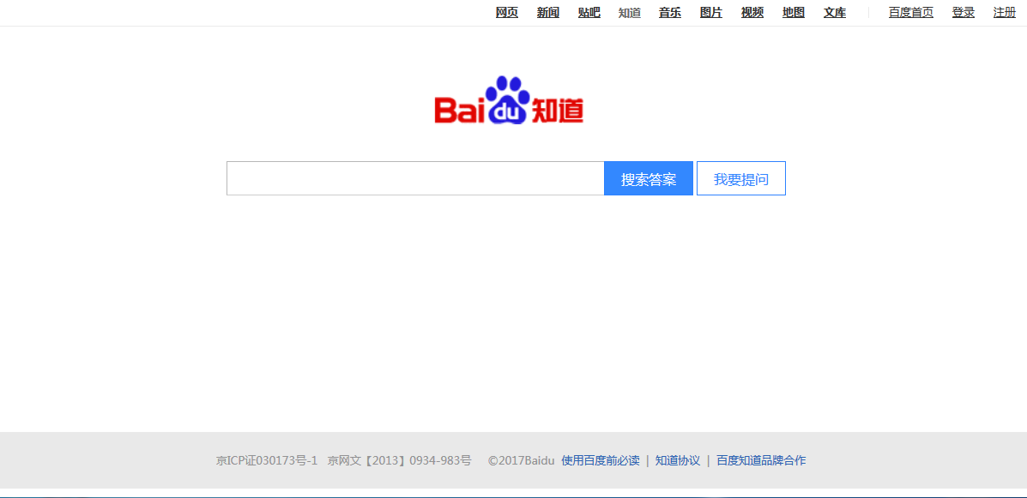The height and width of the screenshot is (498, 1027).
Task: Open the 文库 navigation tab
Action: pos(835,13)
